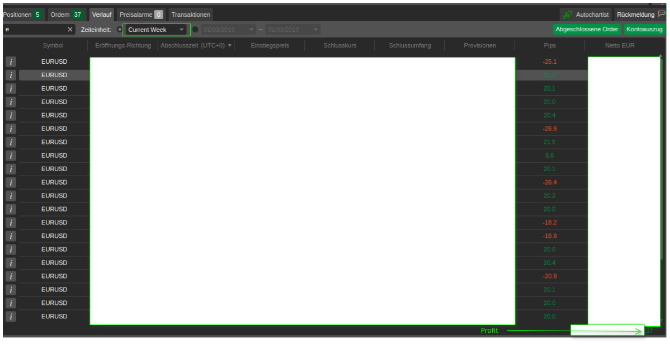This screenshot has height=348, width=670.
Task: Select the custom date range radio button
Action: pyautogui.click(x=195, y=30)
